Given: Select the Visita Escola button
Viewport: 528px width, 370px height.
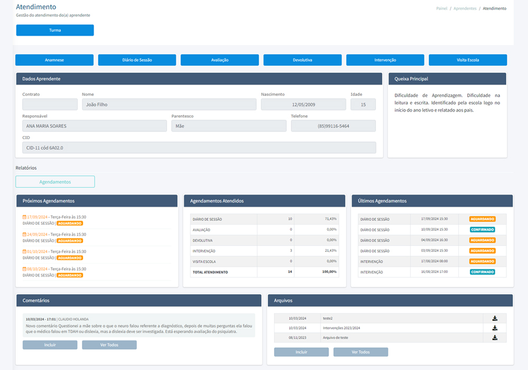Looking at the screenshot, I should pyautogui.click(x=468, y=60).
